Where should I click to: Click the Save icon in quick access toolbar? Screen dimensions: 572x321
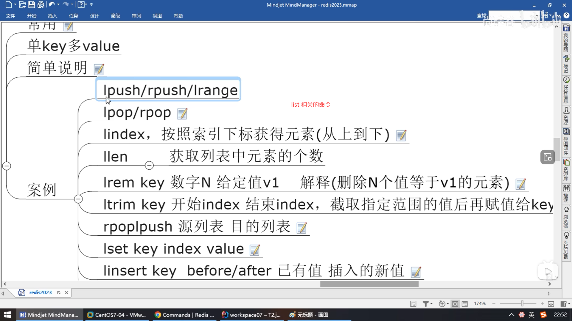pos(32,4)
